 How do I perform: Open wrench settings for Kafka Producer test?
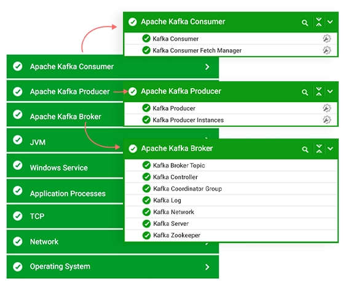(x=327, y=108)
